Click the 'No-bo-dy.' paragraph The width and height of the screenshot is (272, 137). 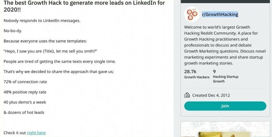13,31
